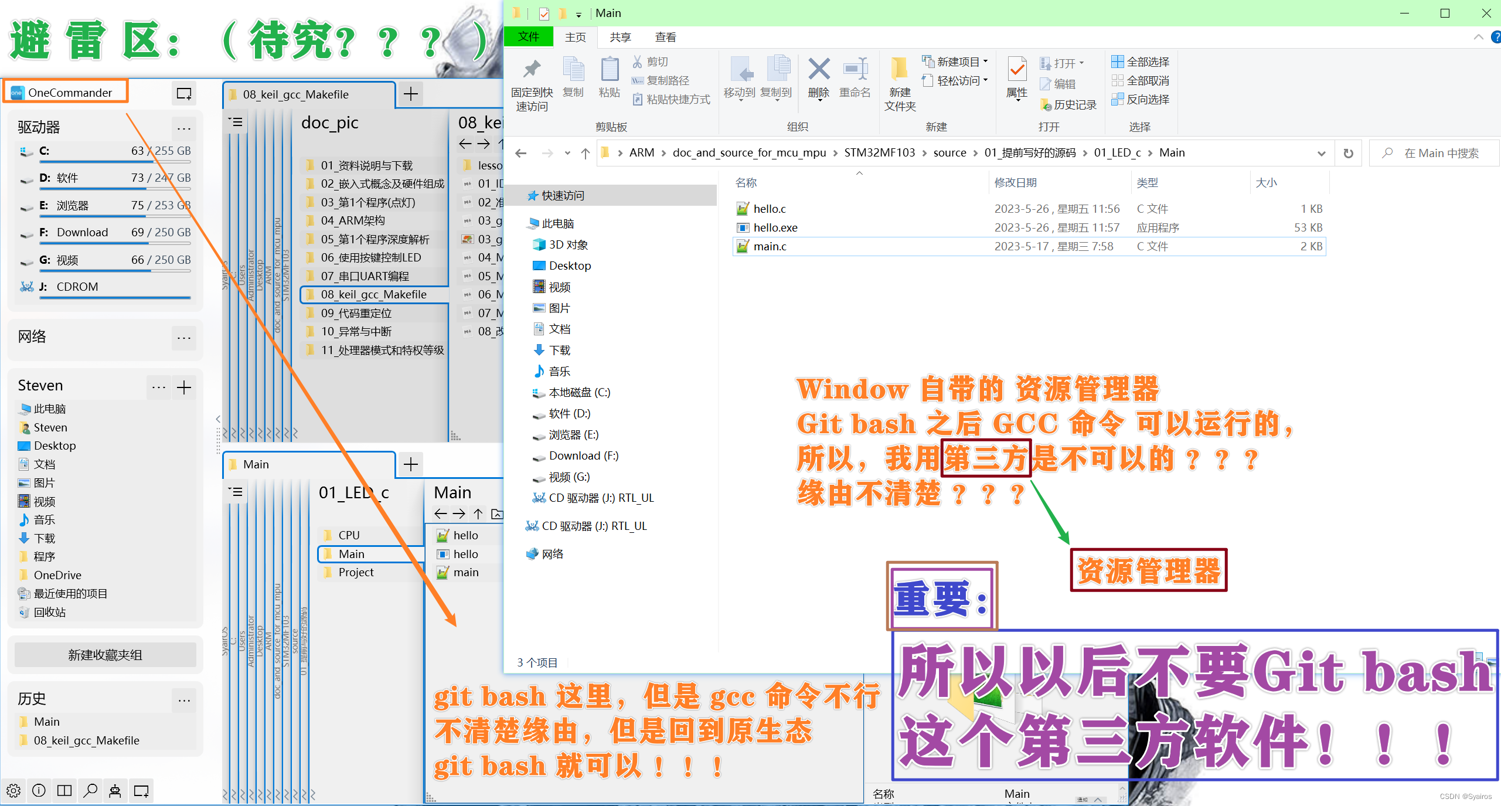Collapse the ribbon with the chevron near Help

click(1478, 36)
